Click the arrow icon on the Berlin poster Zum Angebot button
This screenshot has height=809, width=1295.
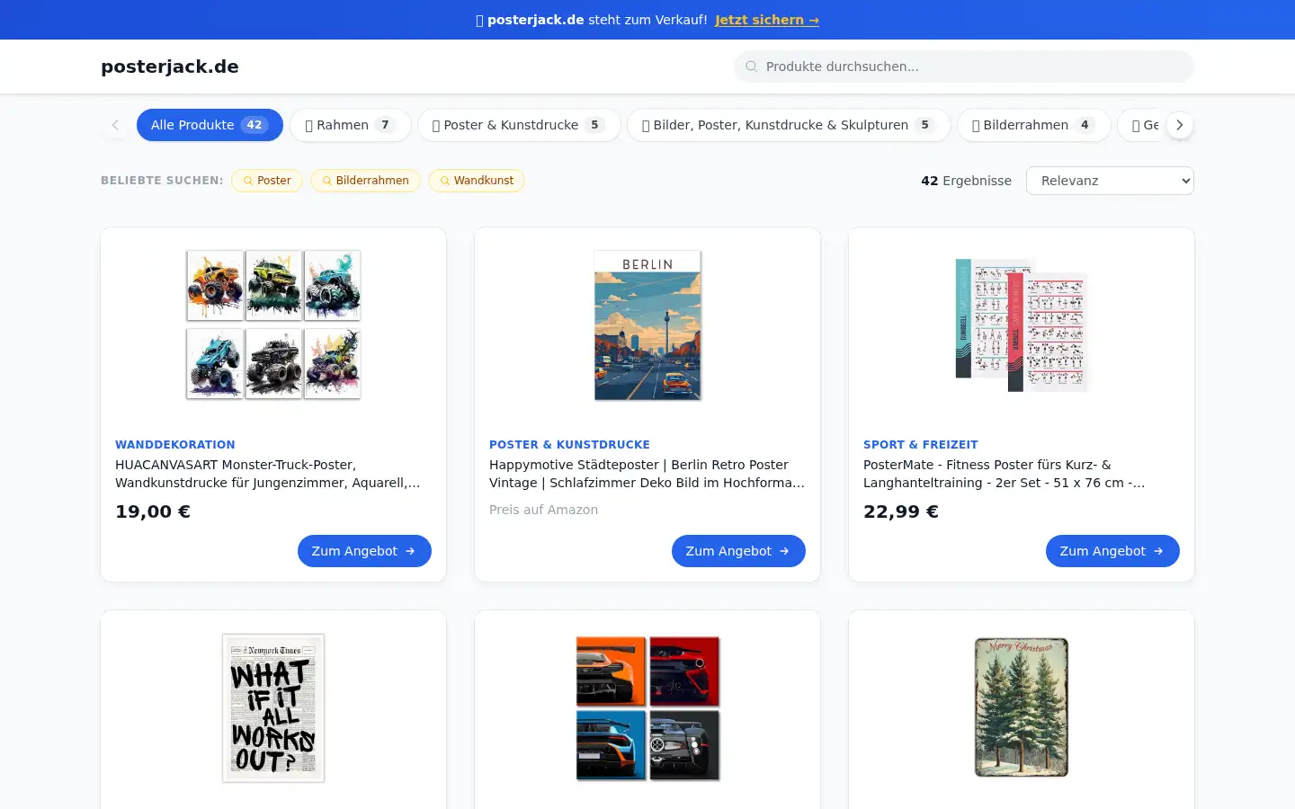point(784,551)
